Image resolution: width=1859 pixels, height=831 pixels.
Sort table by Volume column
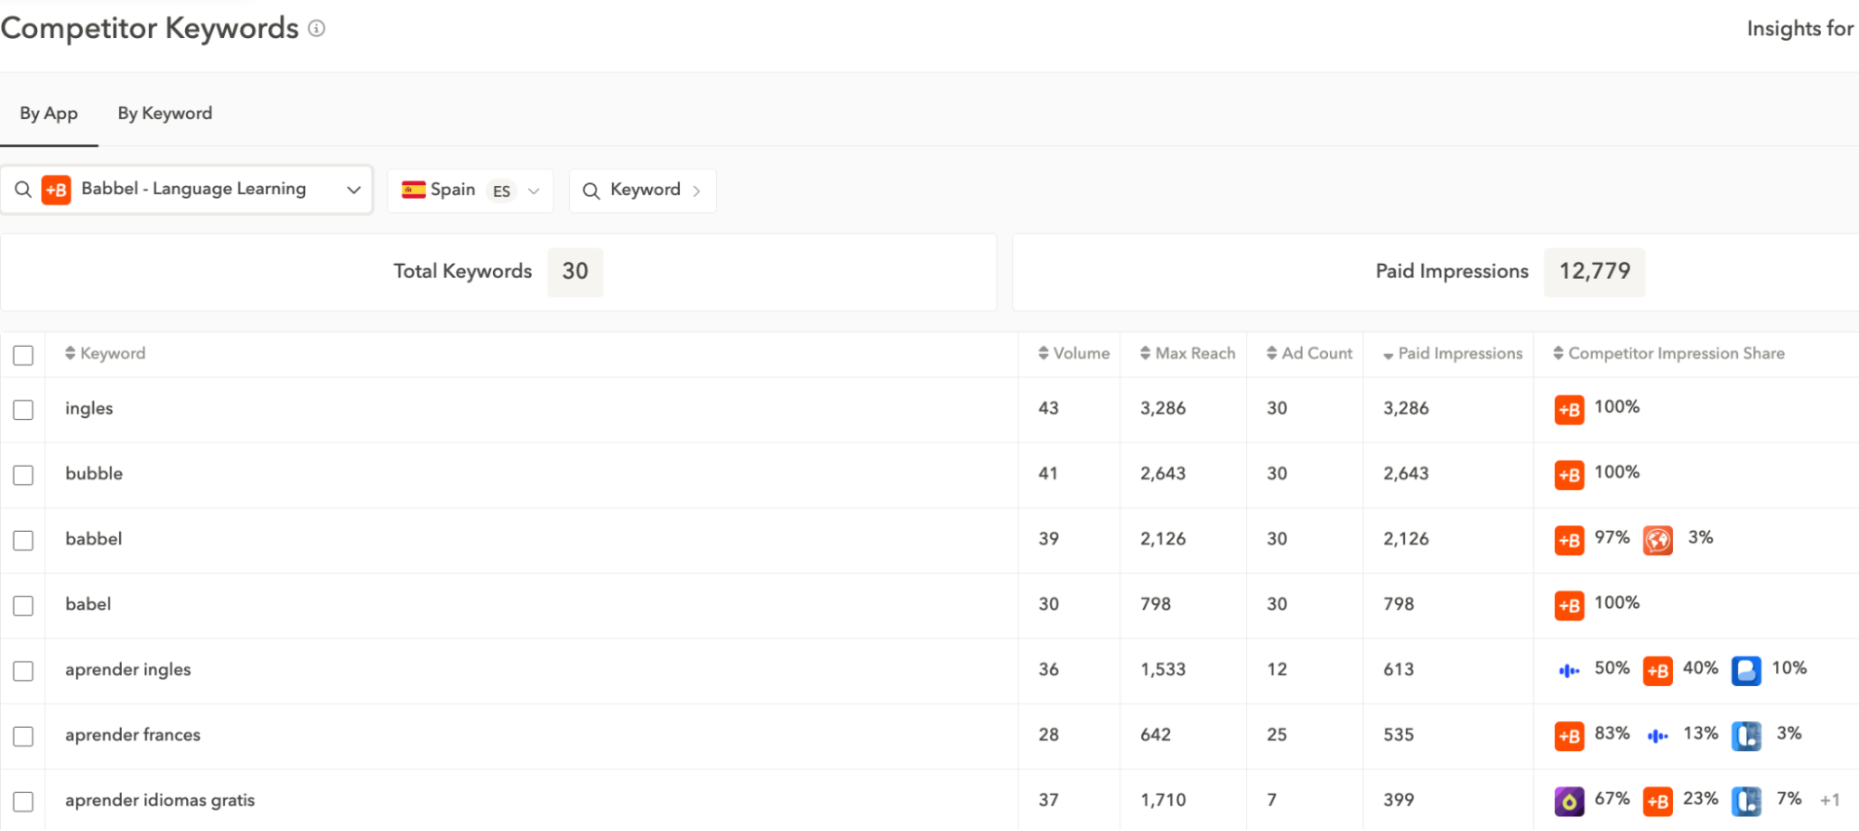pyautogui.click(x=1074, y=353)
